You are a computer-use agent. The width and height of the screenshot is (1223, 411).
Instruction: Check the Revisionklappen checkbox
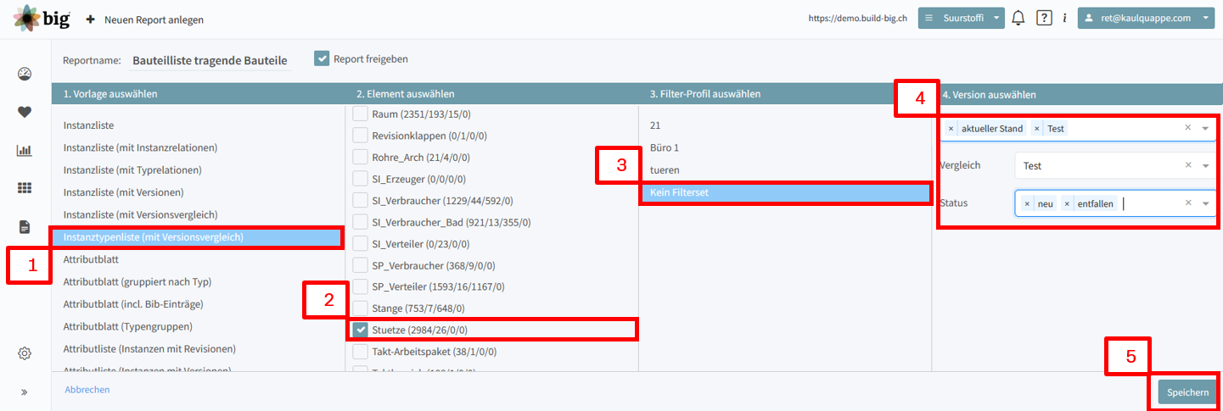[x=361, y=136]
